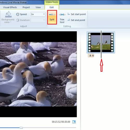The image size is (130, 130).
Task: Open the Visual Effects tab
Action: 10,7
